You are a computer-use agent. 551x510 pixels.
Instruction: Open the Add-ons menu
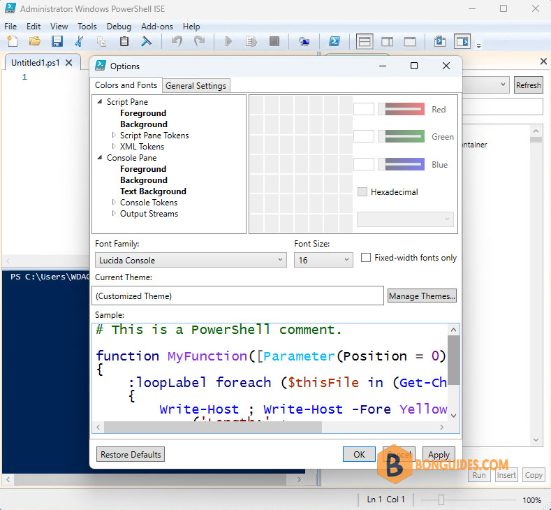coord(156,27)
